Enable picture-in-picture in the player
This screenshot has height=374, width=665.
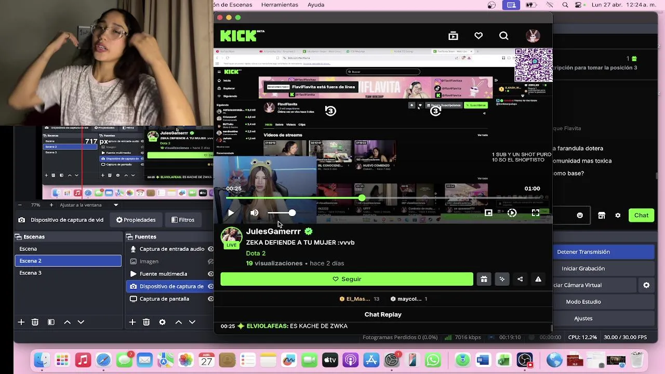click(488, 213)
